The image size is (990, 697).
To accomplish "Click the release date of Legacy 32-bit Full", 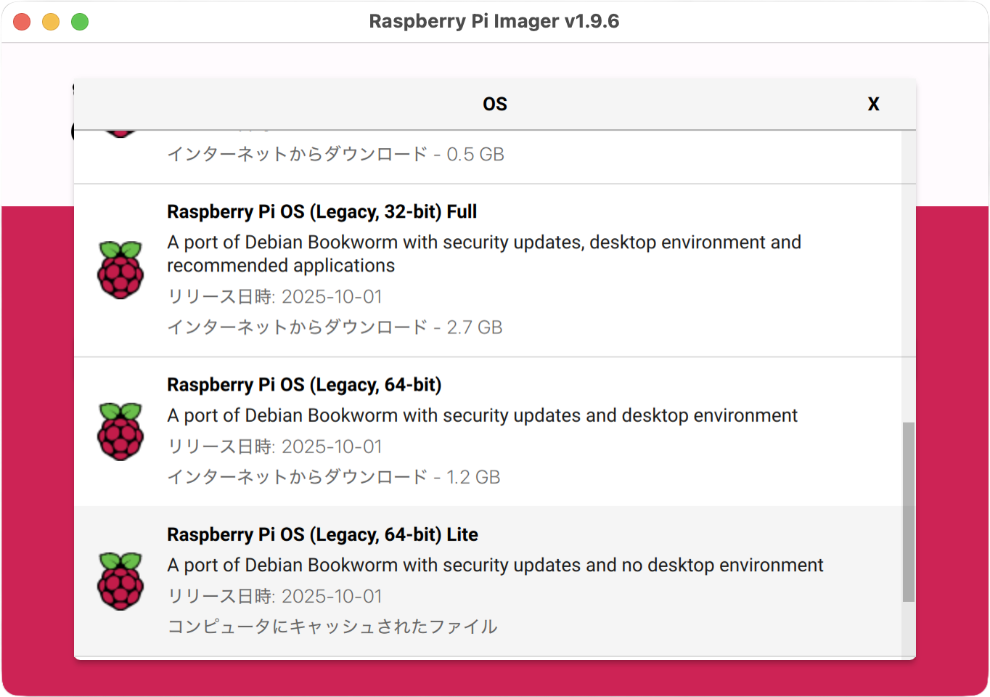I will click(x=274, y=297).
